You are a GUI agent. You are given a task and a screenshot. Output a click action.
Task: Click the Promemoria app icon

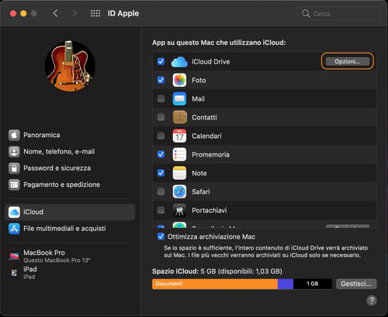tap(179, 154)
